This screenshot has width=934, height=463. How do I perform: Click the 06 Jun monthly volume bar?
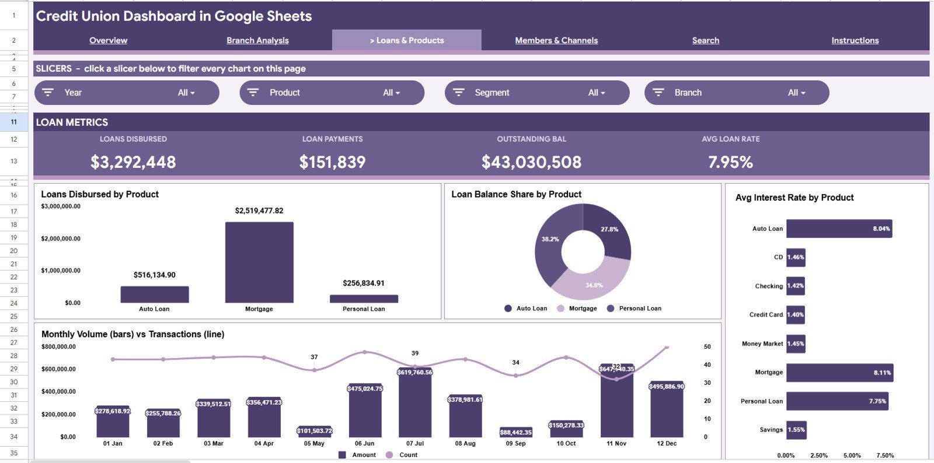point(365,411)
